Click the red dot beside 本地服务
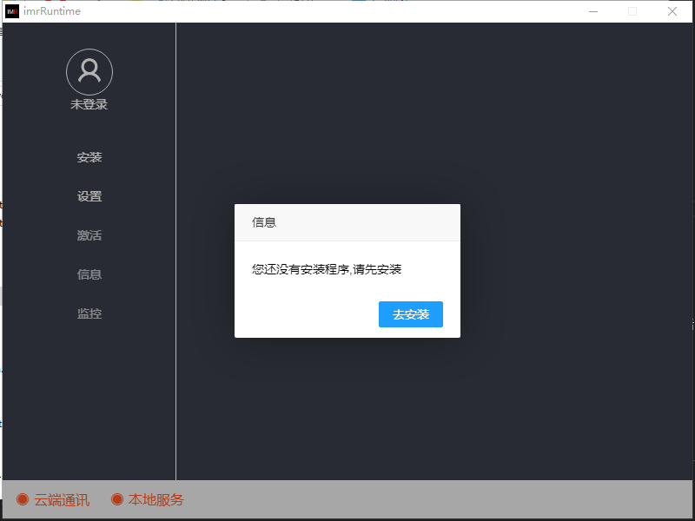 (117, 499)
